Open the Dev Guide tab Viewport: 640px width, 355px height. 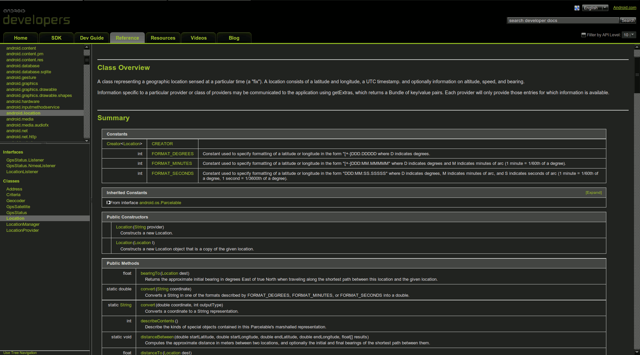(x=92, y=38)
